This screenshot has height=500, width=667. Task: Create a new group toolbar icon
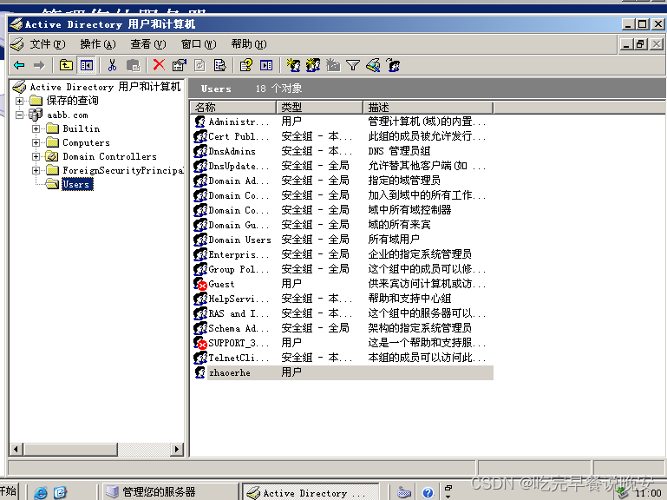(313, 65)
